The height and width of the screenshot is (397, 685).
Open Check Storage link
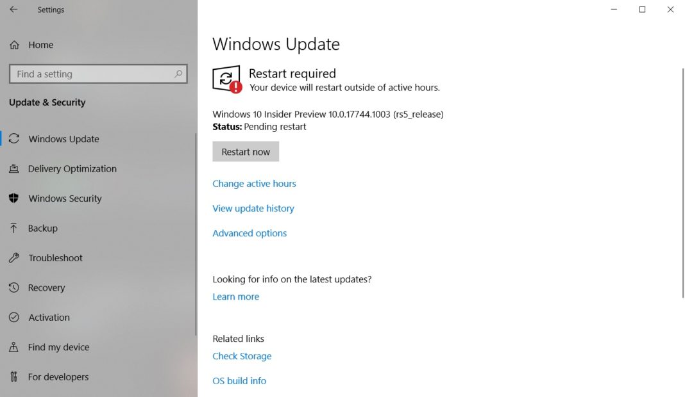tap(242, 356)
